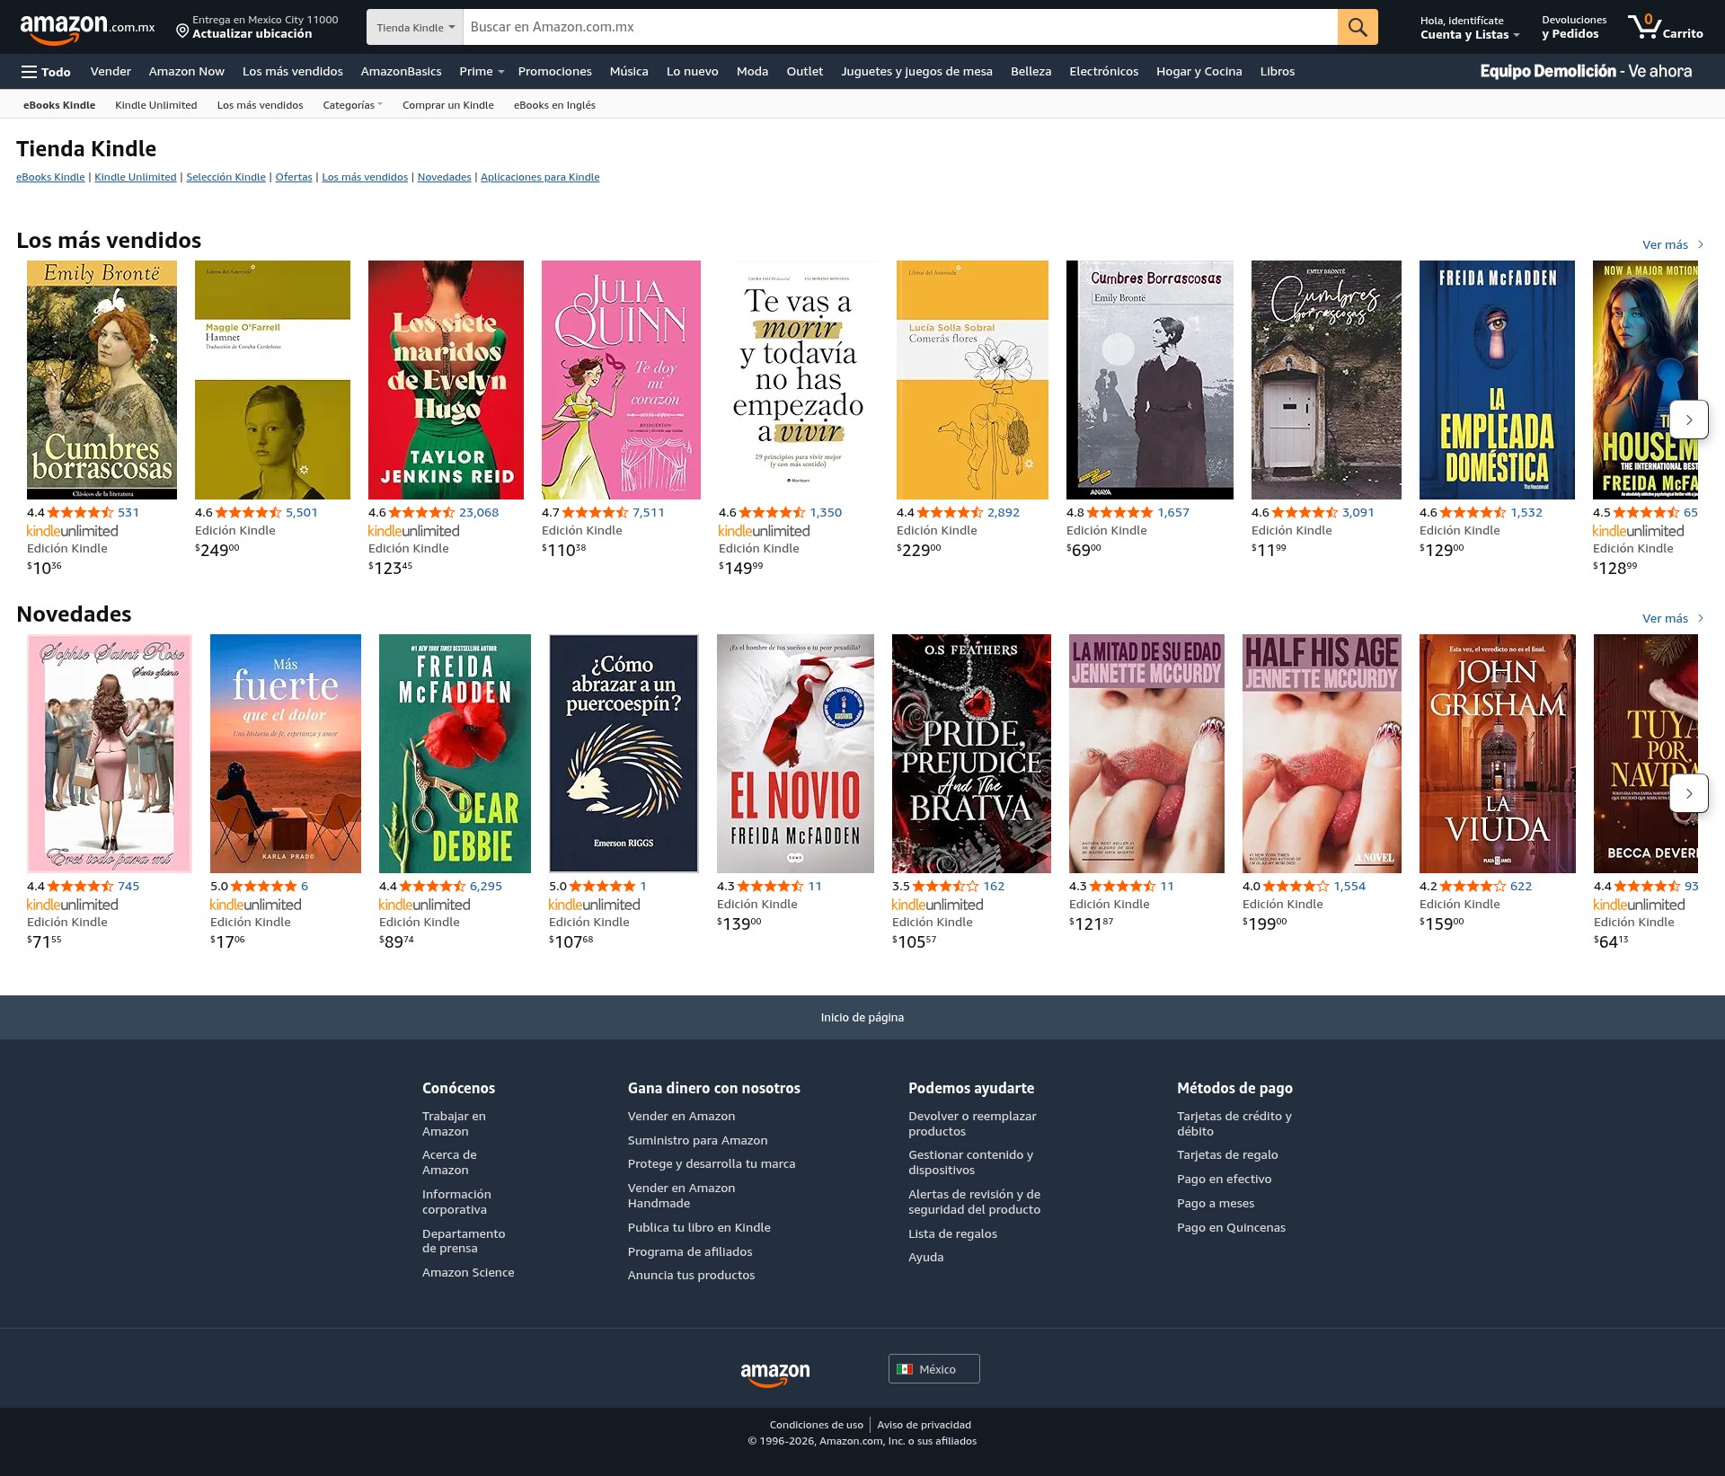Click Selección Kindle link under Tienda Kindle
The height and width of the screenshot is (1476, 1725).
226,177
